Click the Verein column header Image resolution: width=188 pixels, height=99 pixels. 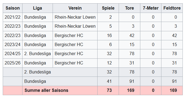(x=75, y=8)
